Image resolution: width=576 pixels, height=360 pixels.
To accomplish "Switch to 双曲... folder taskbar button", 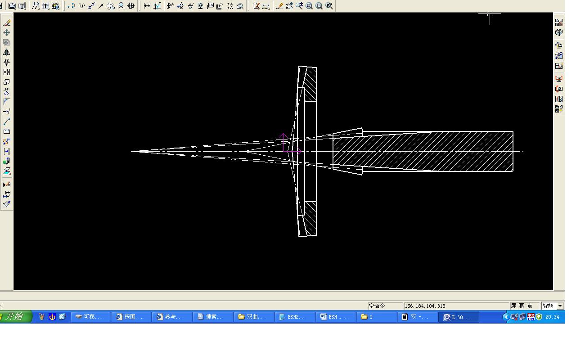I will [x=253, y=317].
